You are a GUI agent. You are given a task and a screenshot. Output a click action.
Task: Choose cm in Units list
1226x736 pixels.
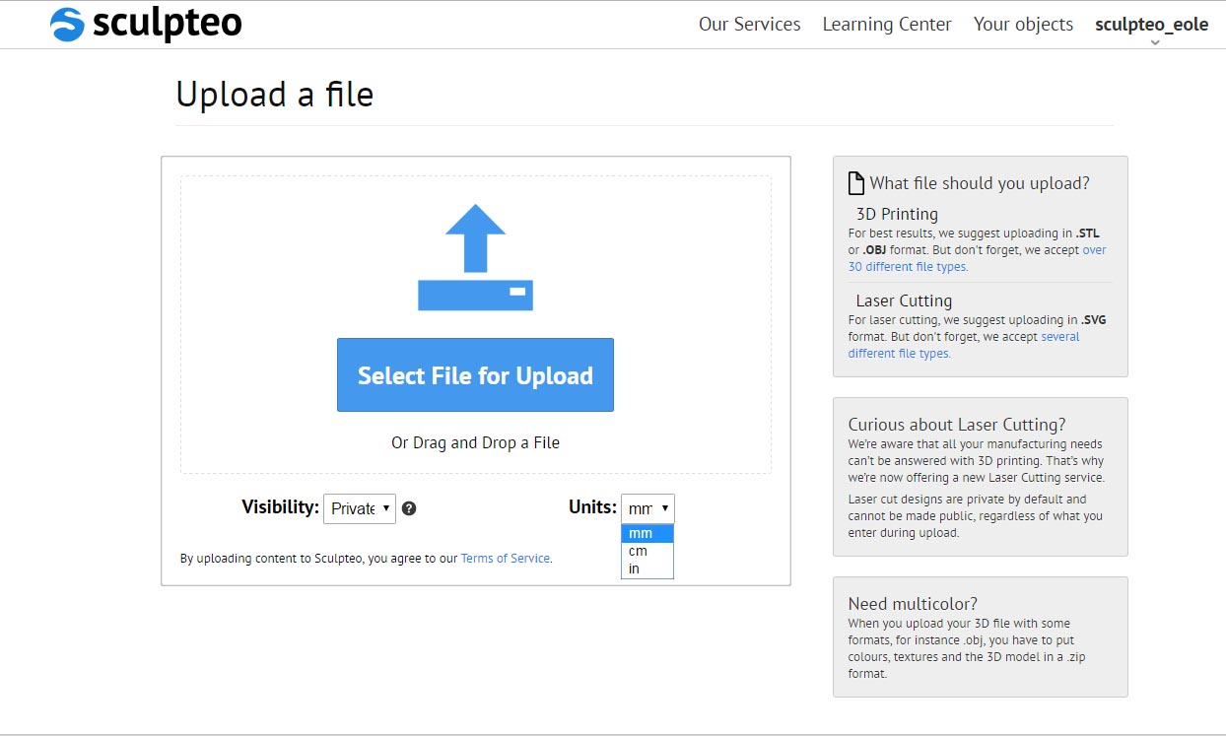(x=647, y=552)
